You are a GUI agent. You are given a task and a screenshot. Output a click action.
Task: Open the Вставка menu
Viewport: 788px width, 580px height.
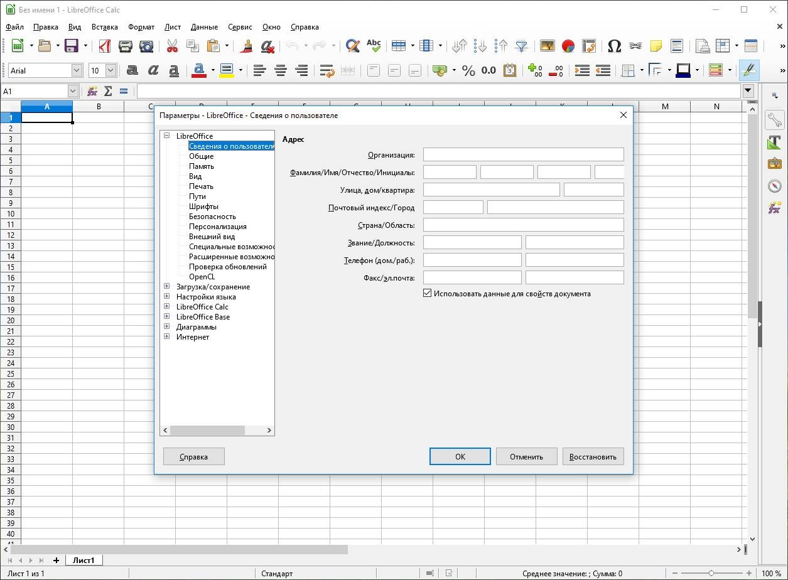(105, 27)
